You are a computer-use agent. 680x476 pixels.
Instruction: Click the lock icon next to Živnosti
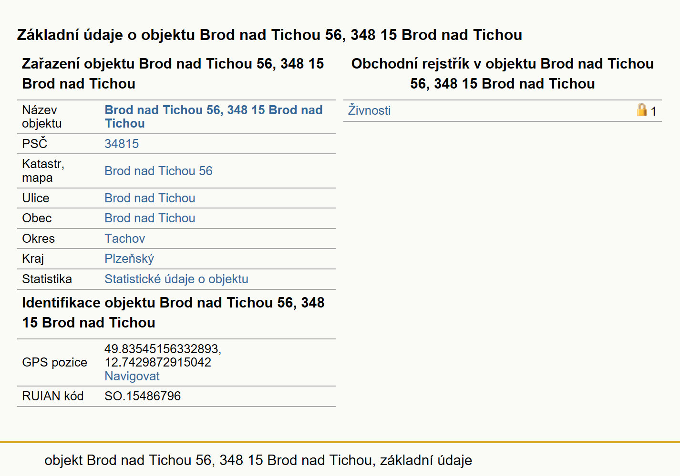[642, 110]
